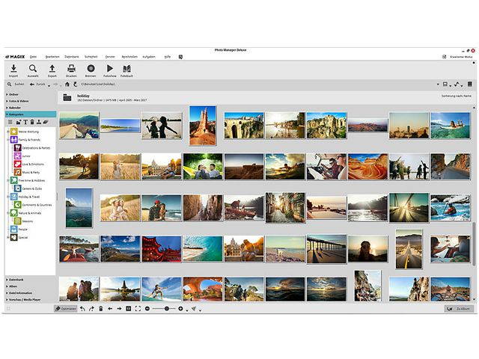Viewport: 479px width, 359px height.
Task: Click the Export upload icon
Action: pyautogui.click(x=52, y=68)
